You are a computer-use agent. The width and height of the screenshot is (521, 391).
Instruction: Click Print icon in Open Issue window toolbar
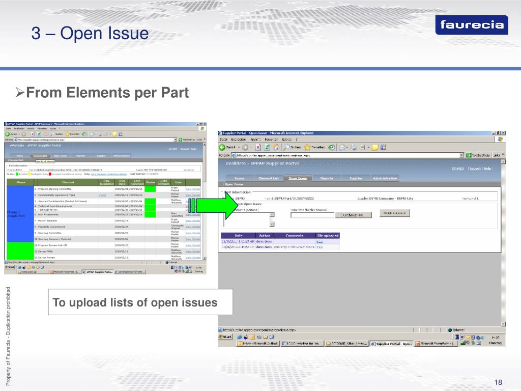(353, 147)
